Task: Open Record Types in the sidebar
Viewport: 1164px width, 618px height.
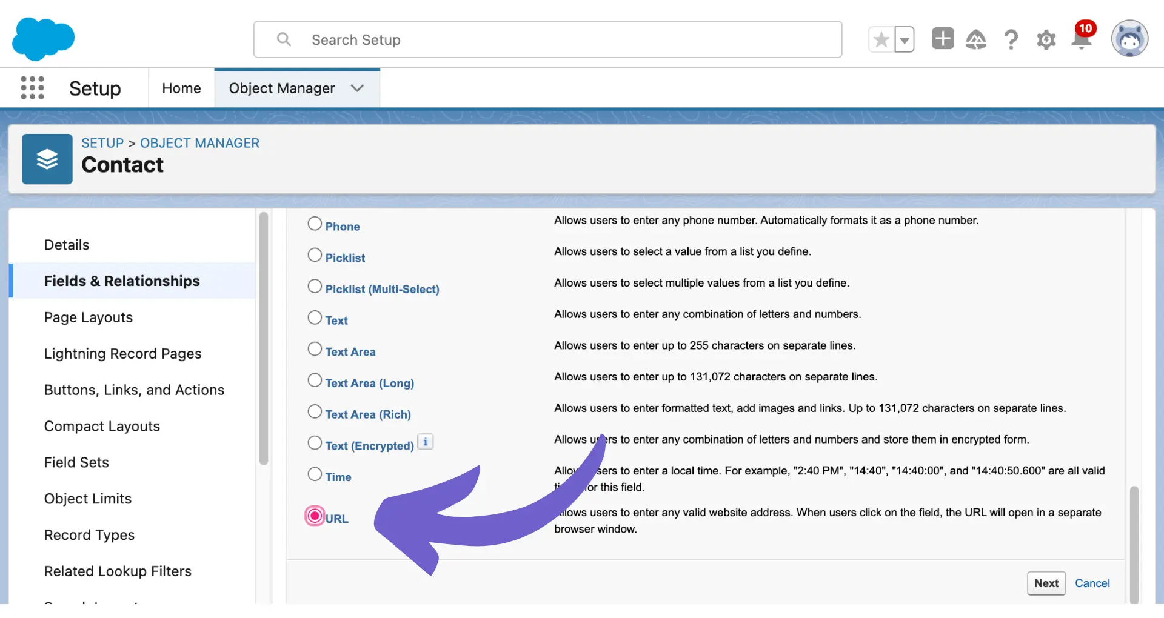Action: coord(89,535)
